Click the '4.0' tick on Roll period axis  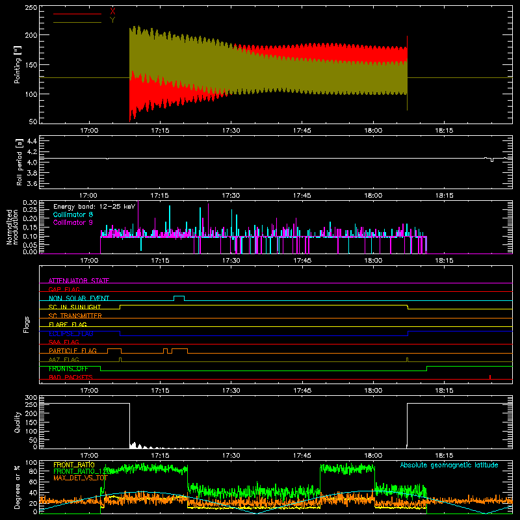[x=32, y=162]
